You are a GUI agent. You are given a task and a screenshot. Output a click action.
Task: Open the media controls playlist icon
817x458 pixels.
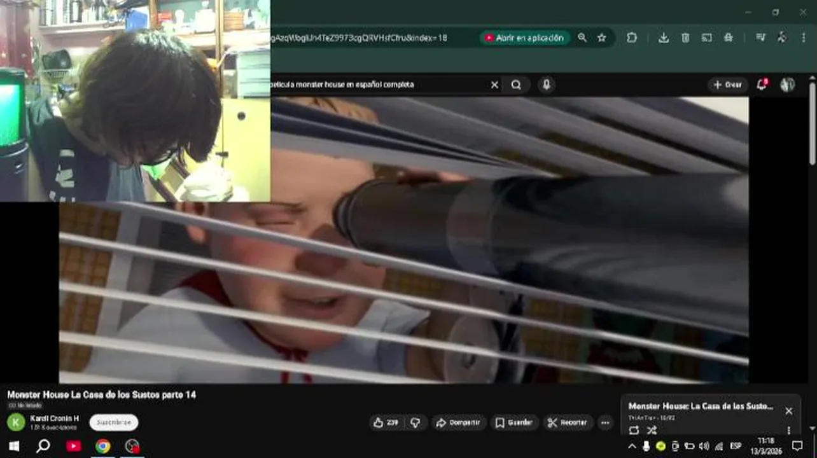coord(760,38)
